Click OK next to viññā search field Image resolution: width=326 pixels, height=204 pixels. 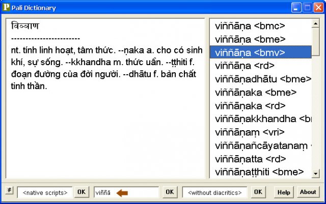[x=170, y=192]
